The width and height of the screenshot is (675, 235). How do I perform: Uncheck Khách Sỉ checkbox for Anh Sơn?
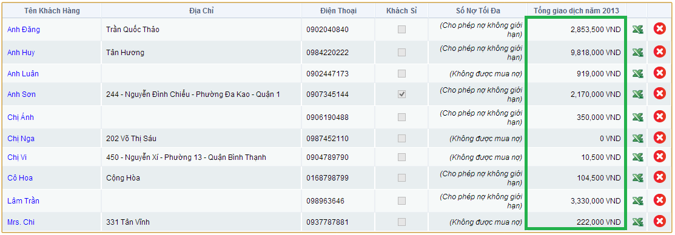[x=401, y=94]
